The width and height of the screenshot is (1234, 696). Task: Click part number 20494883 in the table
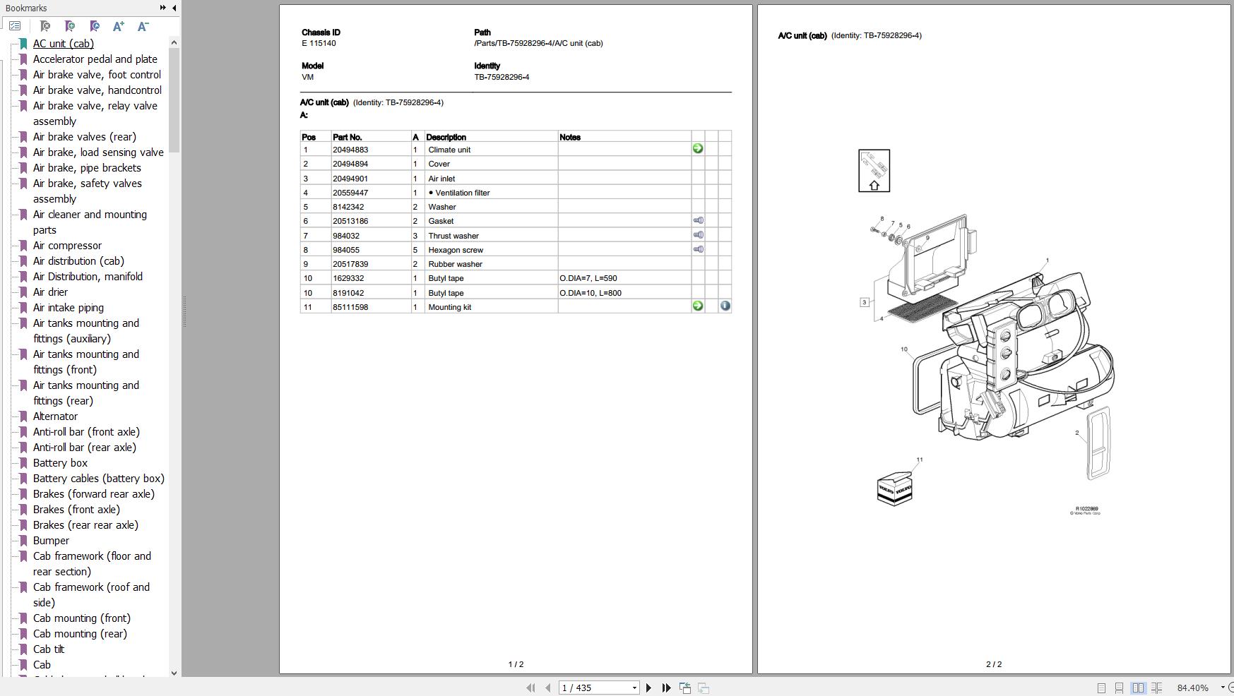tap(350, 150)
